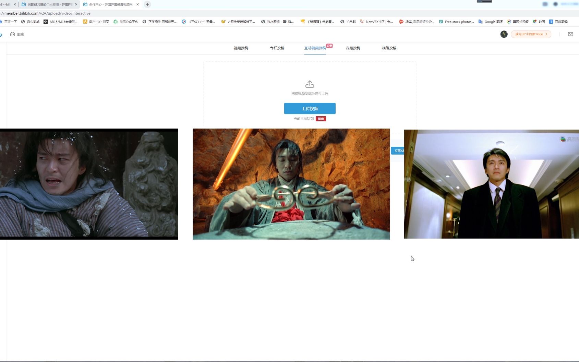Click the red 拥塞 queue status badge
Viewport: 579px width, 362px height.
(x=321, y=119)
